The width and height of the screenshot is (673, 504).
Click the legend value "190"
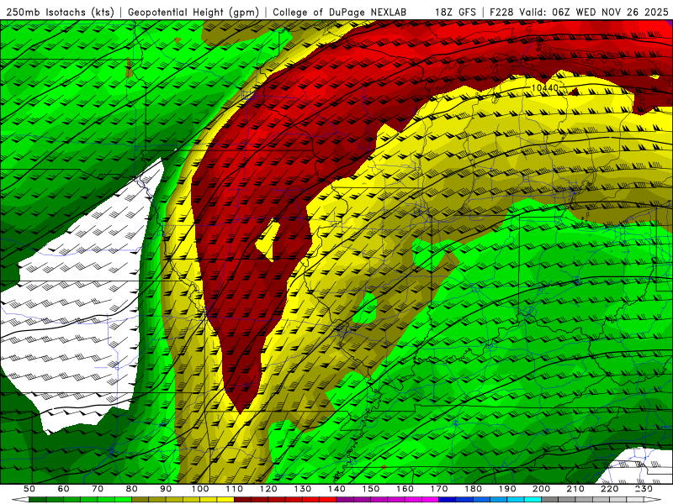(507, 489)
